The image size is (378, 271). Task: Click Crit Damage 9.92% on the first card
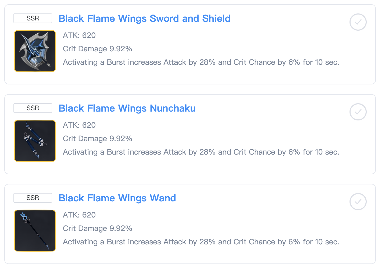98,49
